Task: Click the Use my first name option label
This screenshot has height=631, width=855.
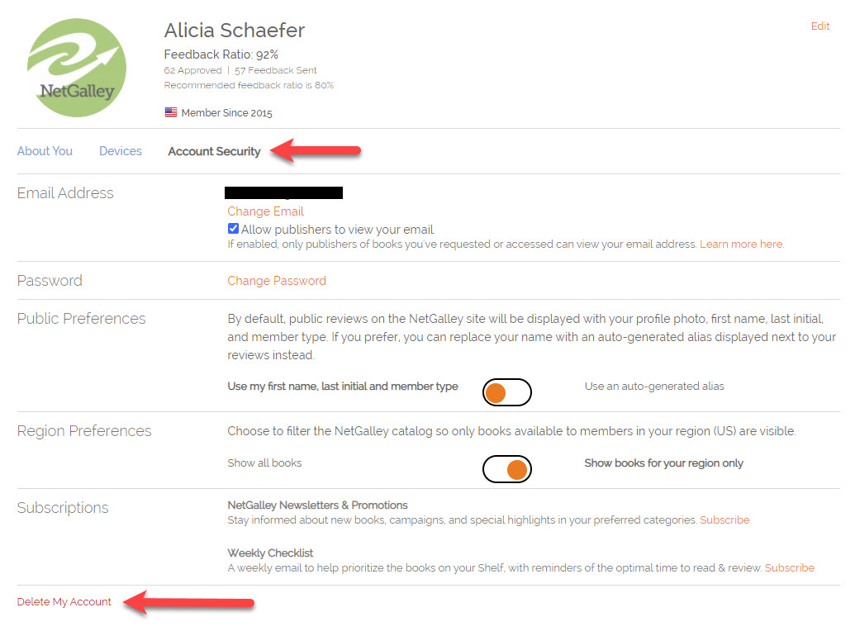Action: 342,387
